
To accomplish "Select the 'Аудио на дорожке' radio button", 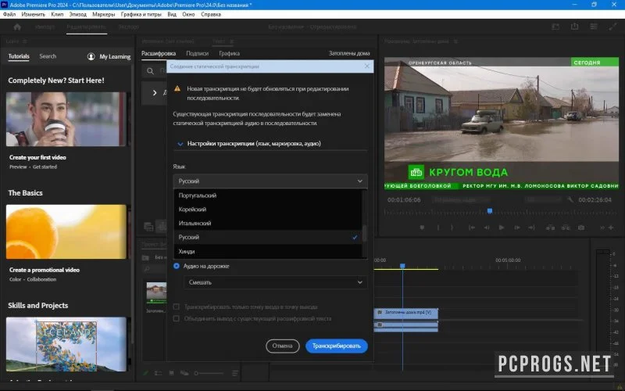I will point(177,266).
